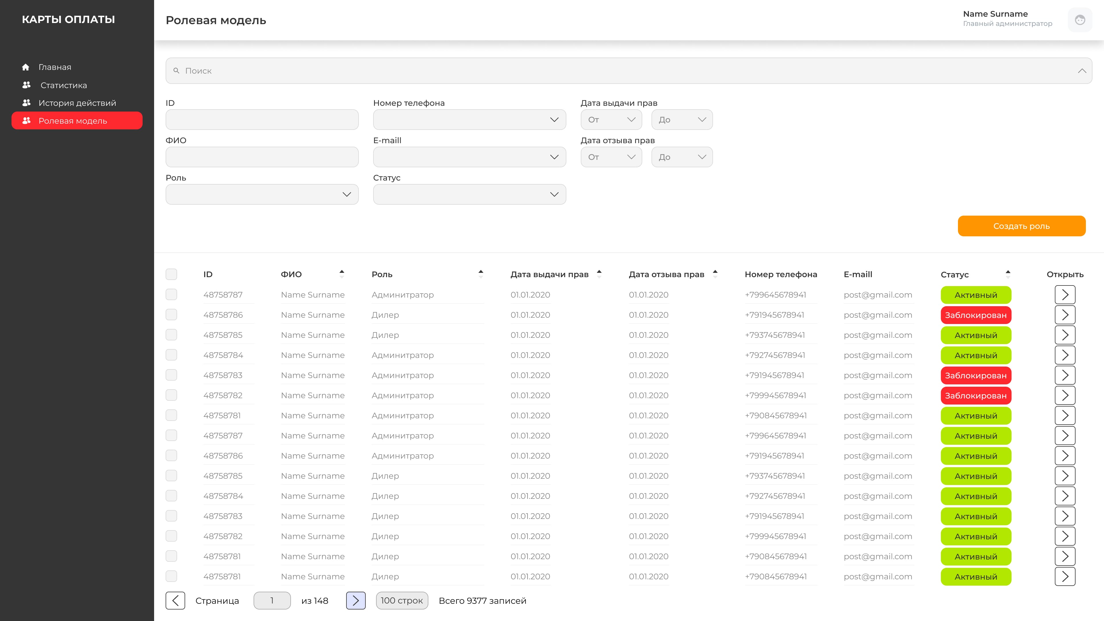
Task: Open blocked row 48758783 Админитратор
Action: coord(1065,375)
